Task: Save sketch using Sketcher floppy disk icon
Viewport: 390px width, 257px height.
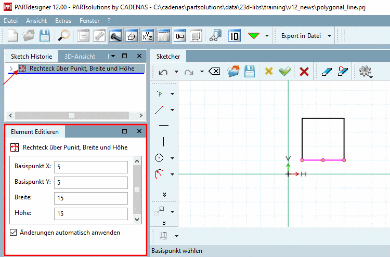Action: [x=250, y=72]
